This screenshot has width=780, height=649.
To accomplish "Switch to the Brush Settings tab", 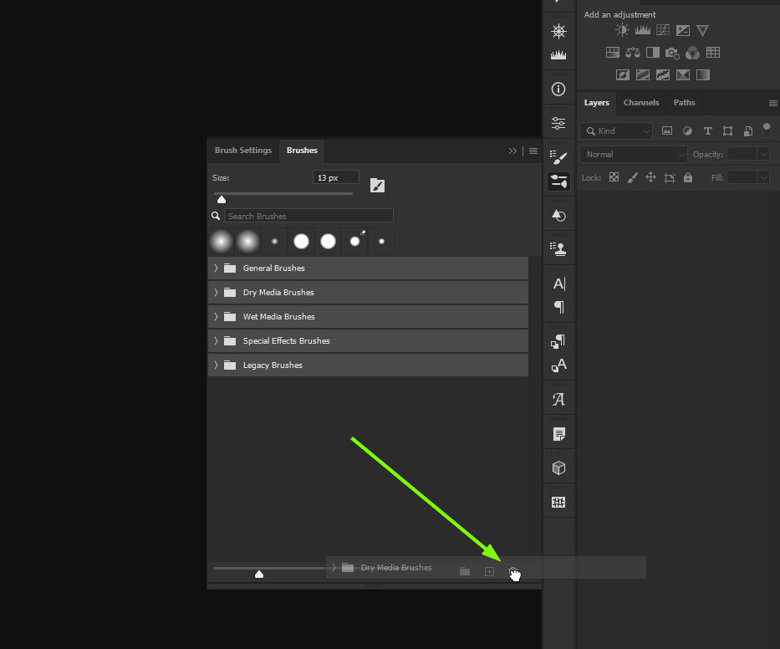I will coord(242,151).
